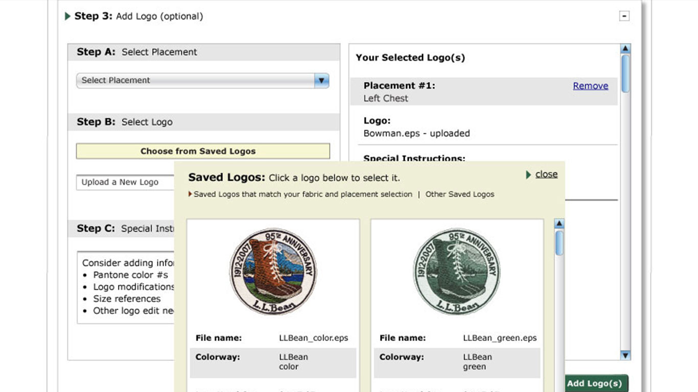The width and height of the screenshot is (698, 392).
Task: Click the Selected Logos panel scrollbar thumb
Action: click(625, 73)
